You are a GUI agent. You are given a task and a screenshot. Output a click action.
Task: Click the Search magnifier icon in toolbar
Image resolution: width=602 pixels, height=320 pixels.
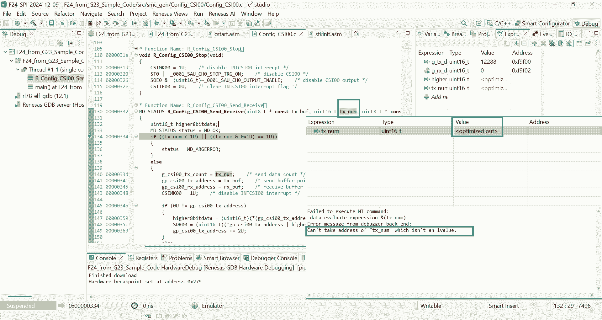point(464,23)
